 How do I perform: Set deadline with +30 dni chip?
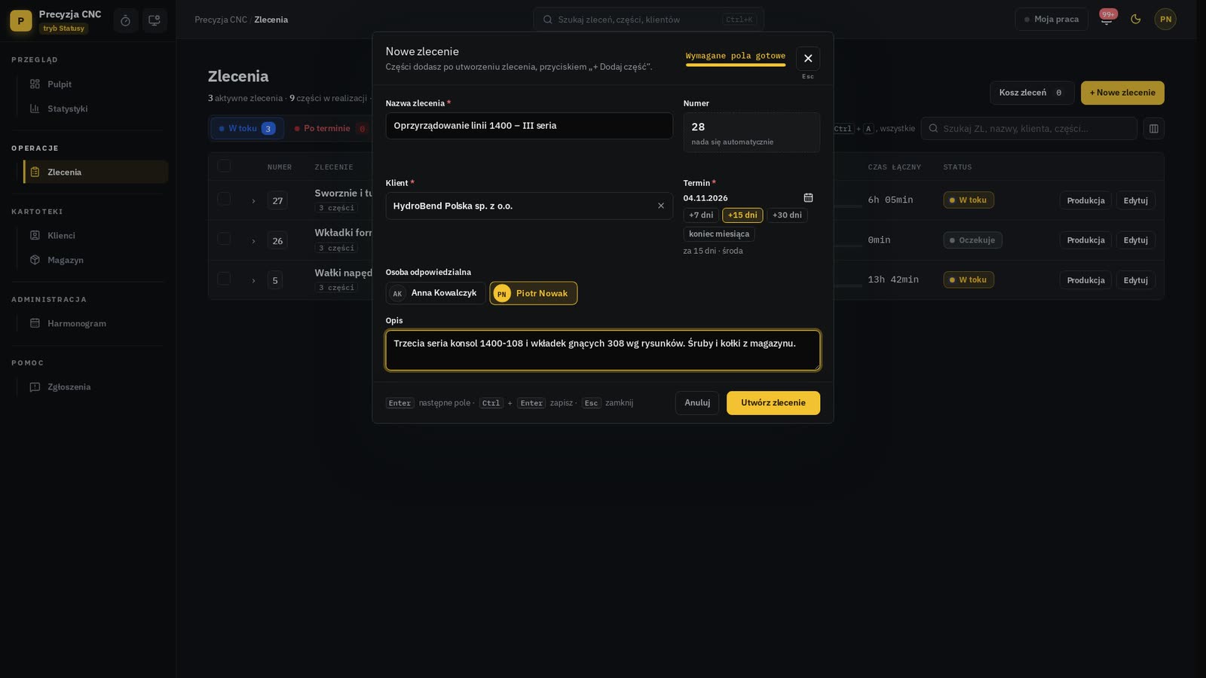(787, 215)
